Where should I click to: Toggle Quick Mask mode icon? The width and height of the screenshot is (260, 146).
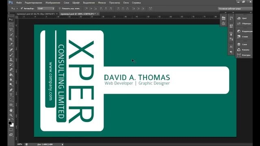[x=11, y=130]
